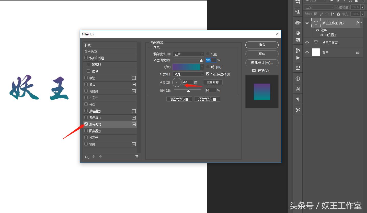Open the 3D panel icon
The height and width of the screenshot is (213, 367).
pyautogui.click(x=297, y=68)
